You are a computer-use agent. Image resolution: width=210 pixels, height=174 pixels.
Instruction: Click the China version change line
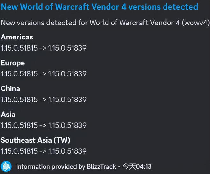[x=44, y=100]
